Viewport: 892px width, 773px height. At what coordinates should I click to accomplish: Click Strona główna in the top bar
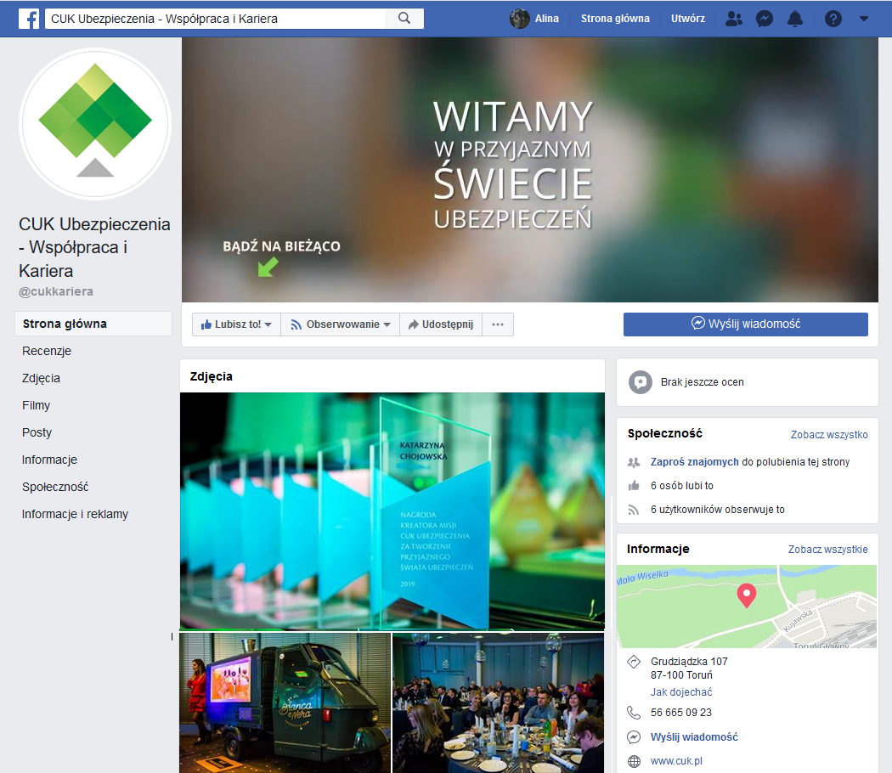coord(615,19)
